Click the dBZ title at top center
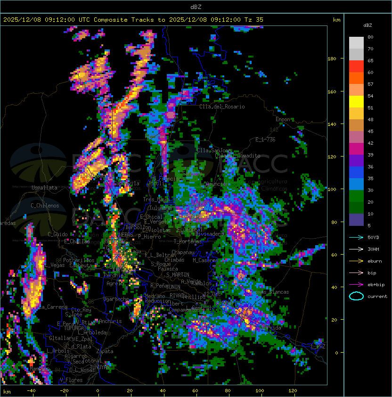Screen dimensions: 392x397 (196, 7)
